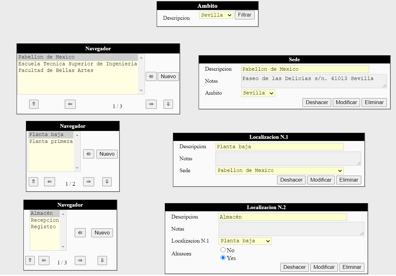Click the Sede navigator list scrollbar down arrow

[x=141, y=91]
